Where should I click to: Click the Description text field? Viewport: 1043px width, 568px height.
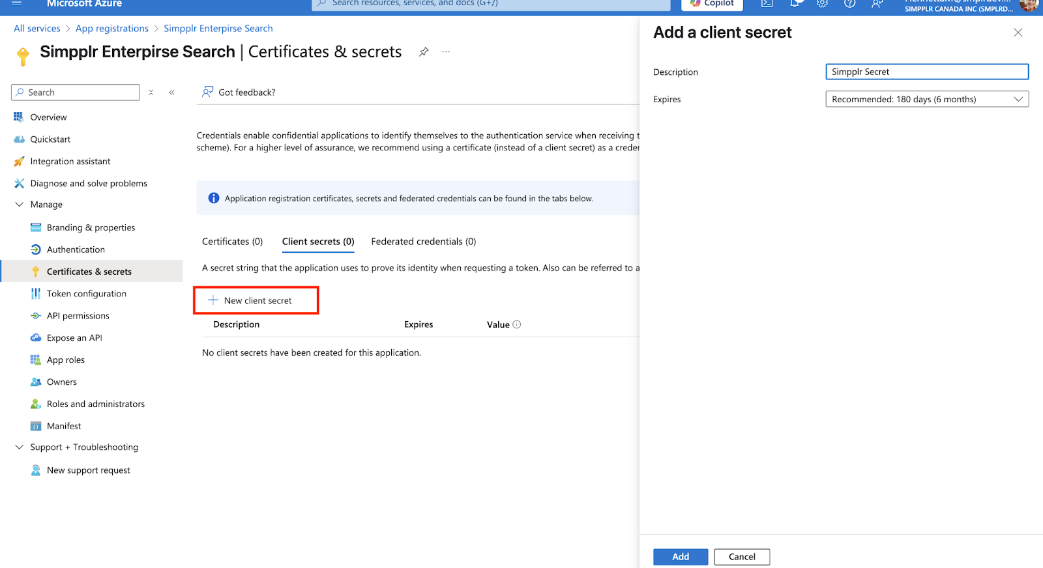pyautogui.click(x=926, y=72)
